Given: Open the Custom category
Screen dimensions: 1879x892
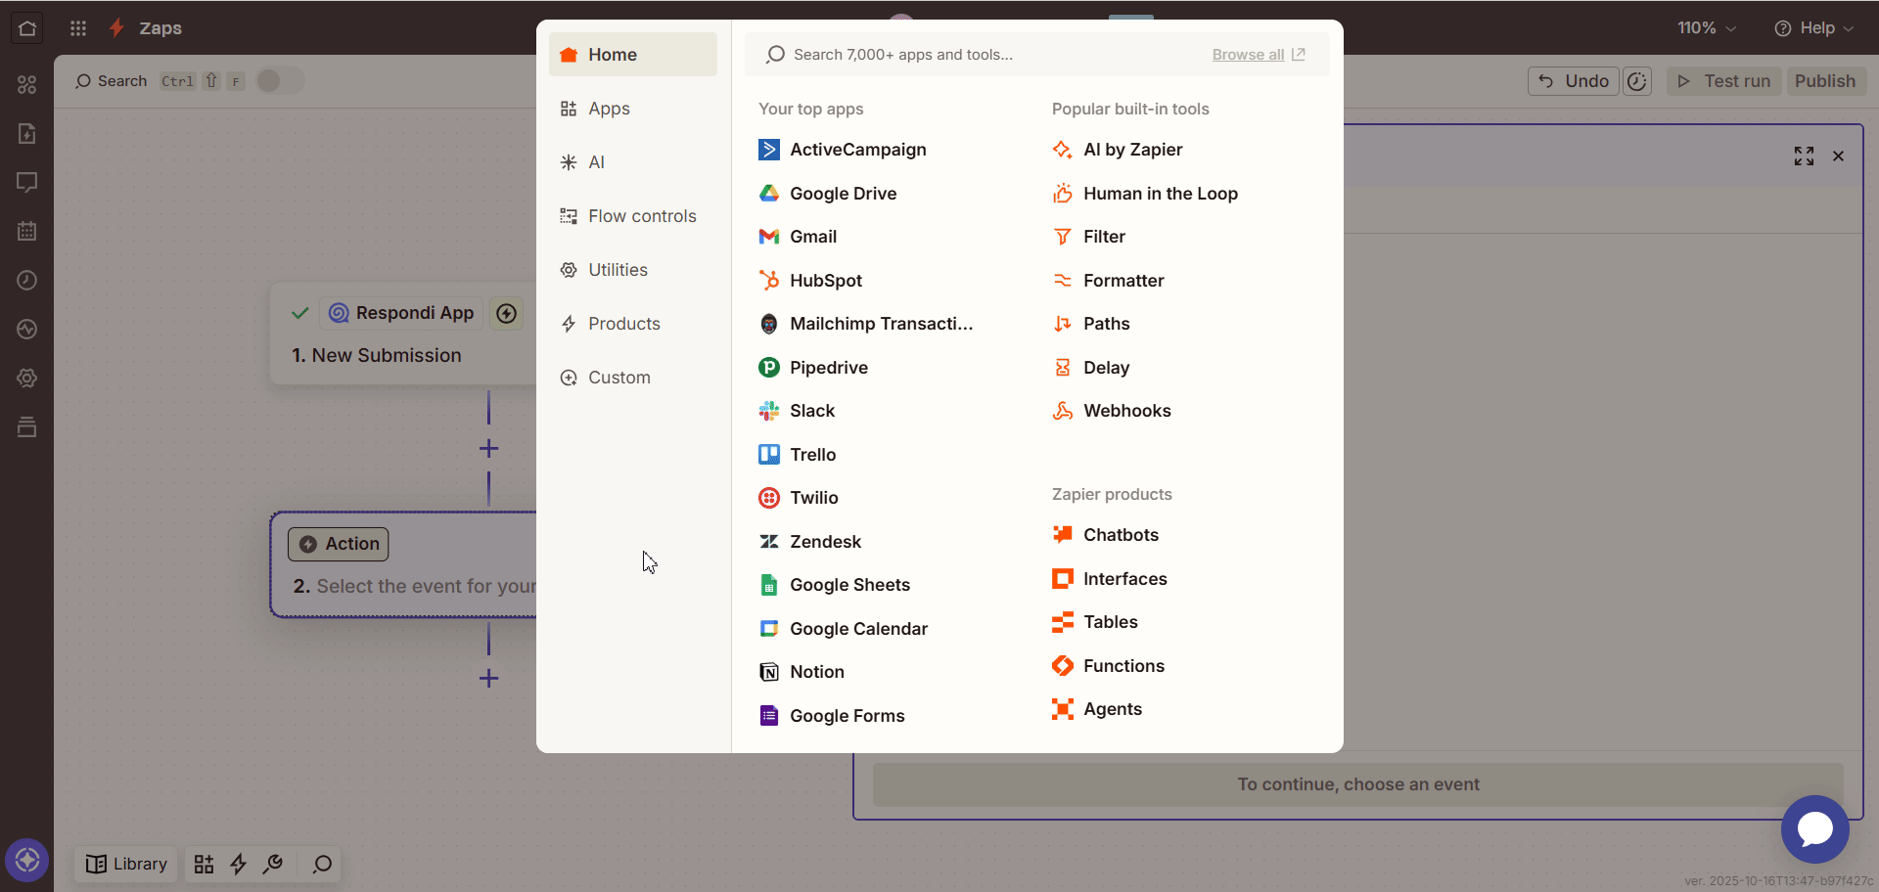Looking at the screenshot, I should pos(633,378).
